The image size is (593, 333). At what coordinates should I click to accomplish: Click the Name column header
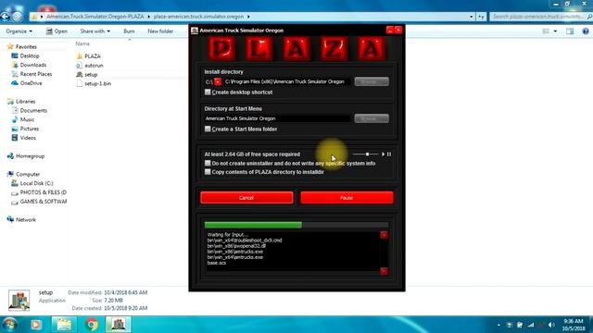tap(82, 43)
